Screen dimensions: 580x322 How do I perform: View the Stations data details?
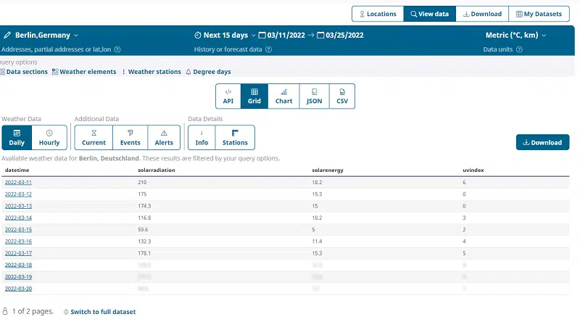(235, 137)
